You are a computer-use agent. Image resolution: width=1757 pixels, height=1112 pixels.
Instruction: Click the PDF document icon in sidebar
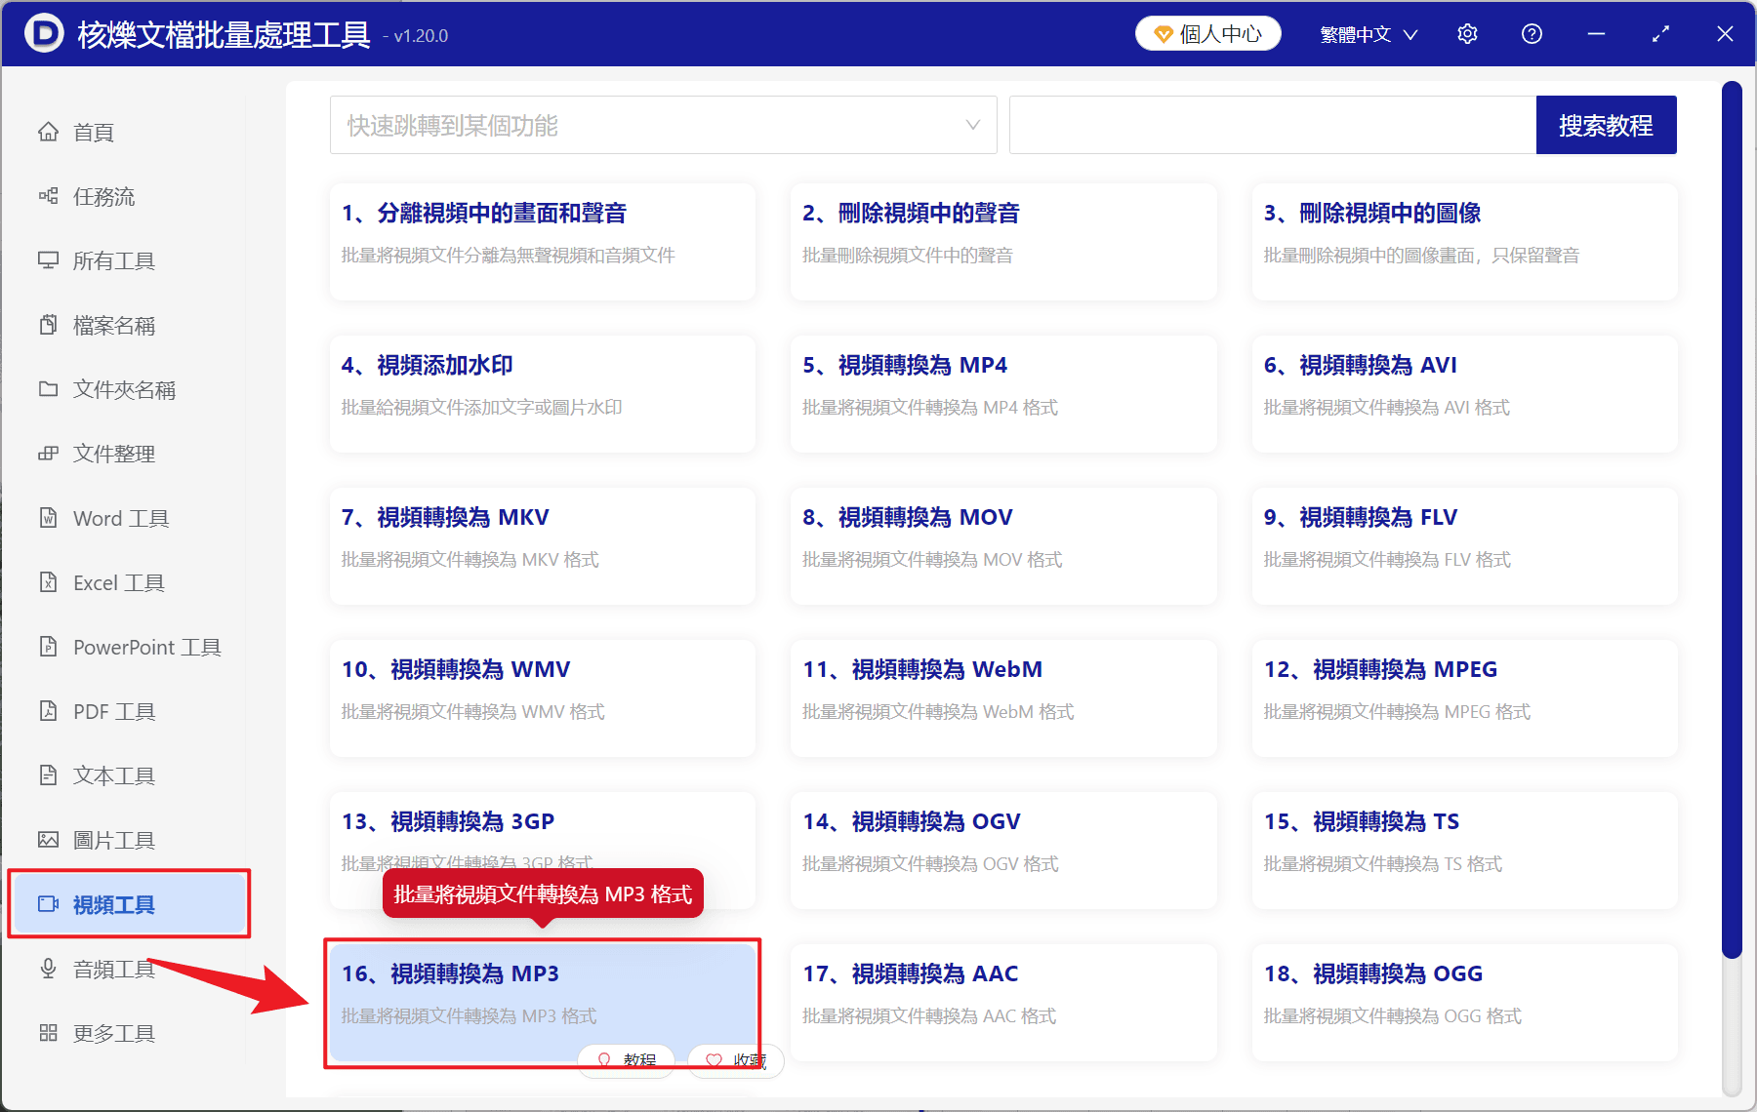click(48, 711)
